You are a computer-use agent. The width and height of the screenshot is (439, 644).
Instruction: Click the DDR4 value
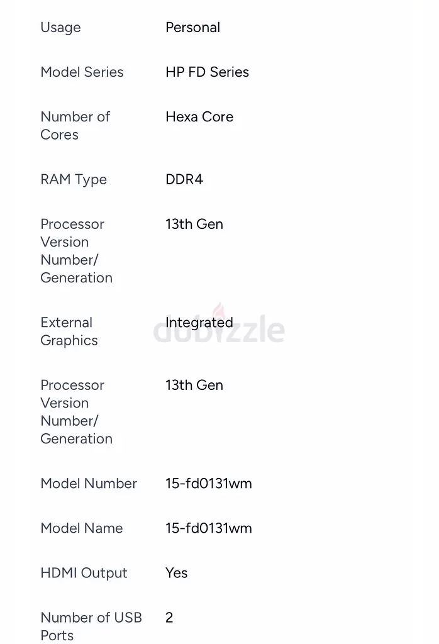pyautogui.click(x=184, y=179)
